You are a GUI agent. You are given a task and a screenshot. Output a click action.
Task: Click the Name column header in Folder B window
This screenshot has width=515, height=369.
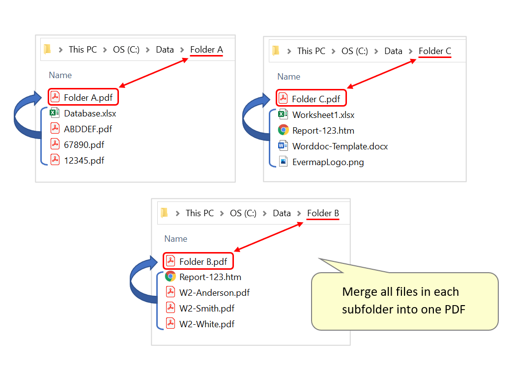[x=175, y=239]
